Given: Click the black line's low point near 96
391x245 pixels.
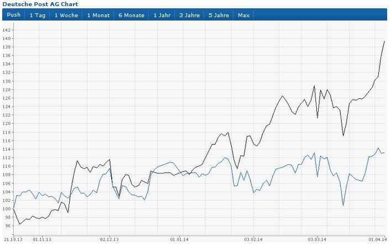Looking at the screenshot, I should point(20,224).
